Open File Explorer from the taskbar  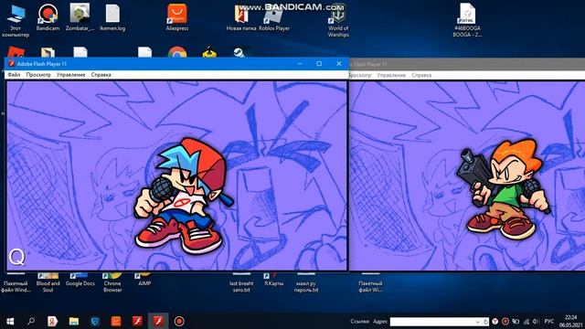(74, 321)
